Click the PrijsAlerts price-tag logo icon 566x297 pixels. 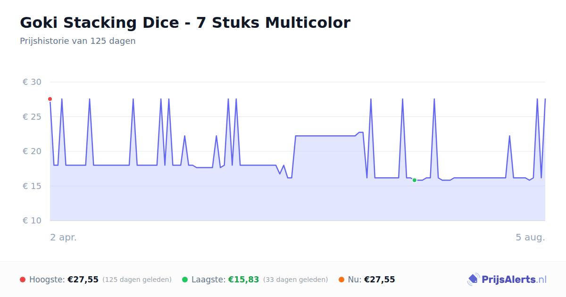(x=473, y=280)
